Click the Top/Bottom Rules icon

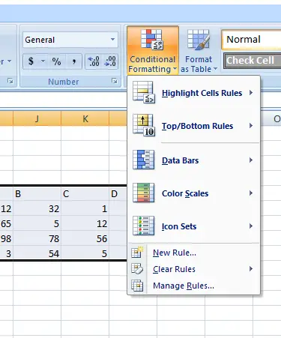pos(144,125)
